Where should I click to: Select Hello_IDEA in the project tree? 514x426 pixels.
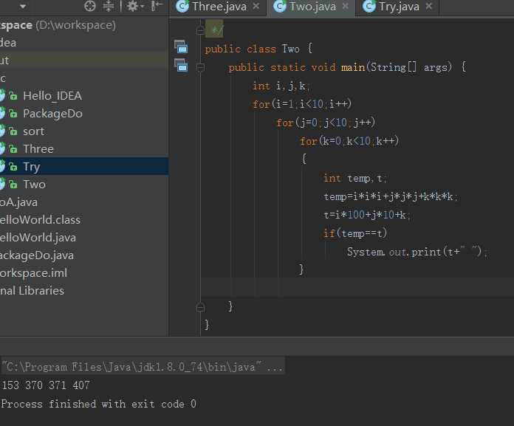52,96
